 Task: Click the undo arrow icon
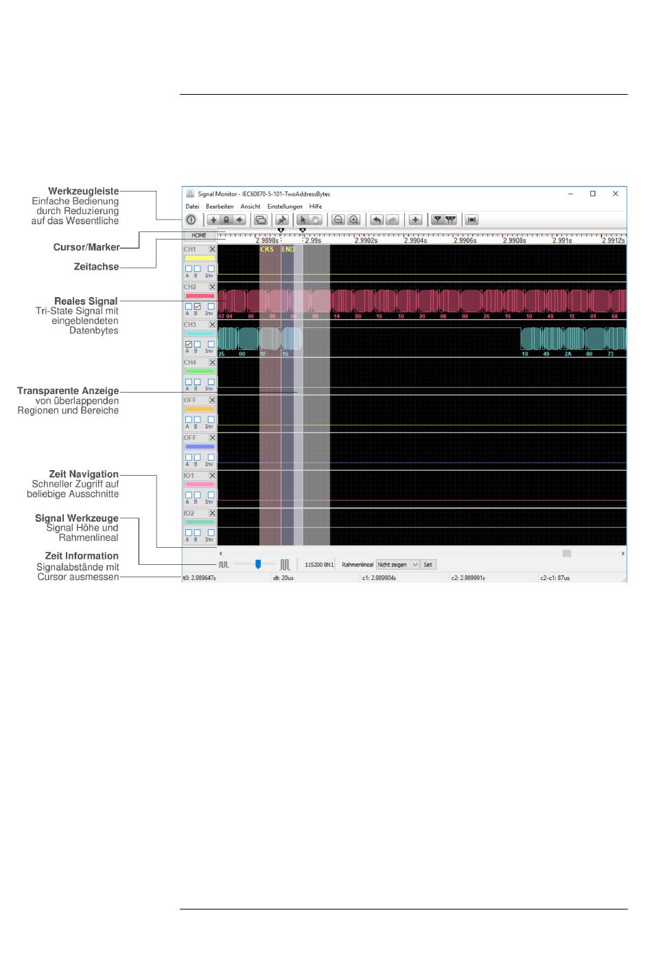(377, 220)
